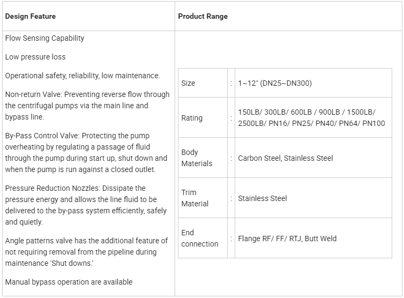This screenshot has height=298, width=404.
Task: Click the Trim Material label cell
Action: click(203, 198)
